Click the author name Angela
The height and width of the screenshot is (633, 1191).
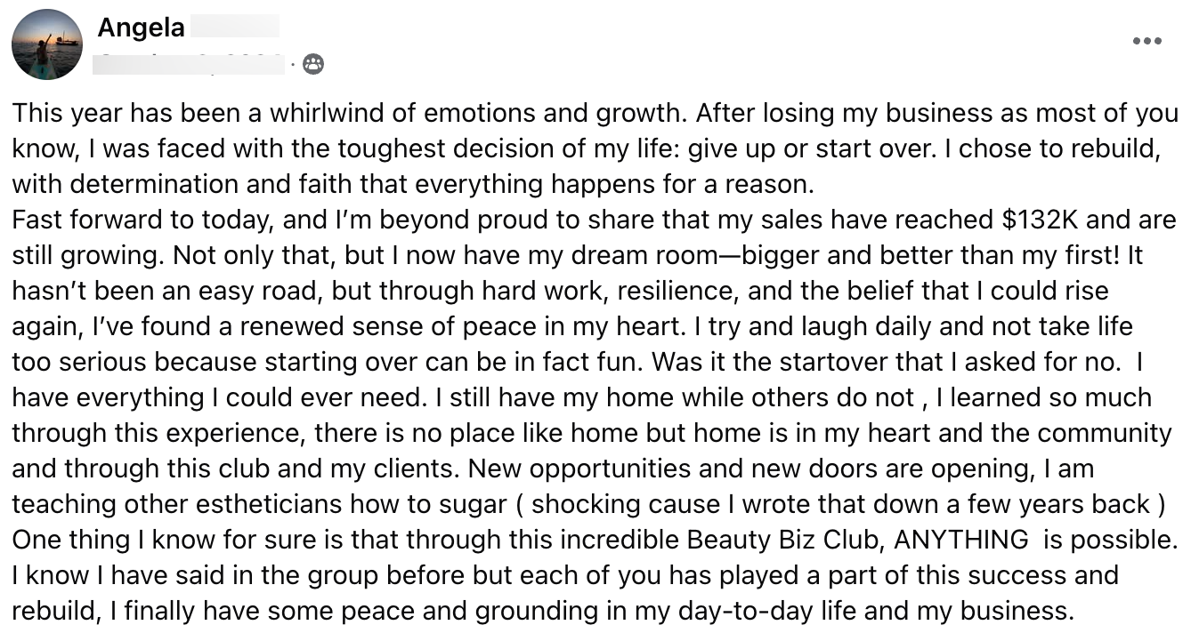[x=141, y=28]
